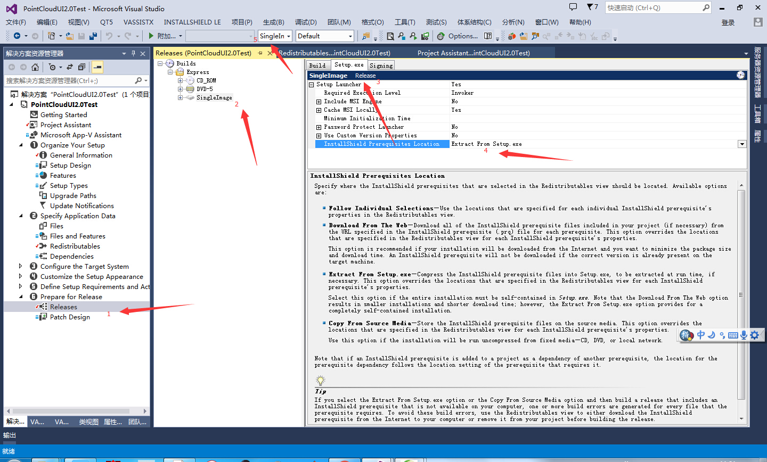This screenshot has width=767, height=462.
Task: Expand the Use Custom Version Properties row
Action: click(x=319, y=136)
